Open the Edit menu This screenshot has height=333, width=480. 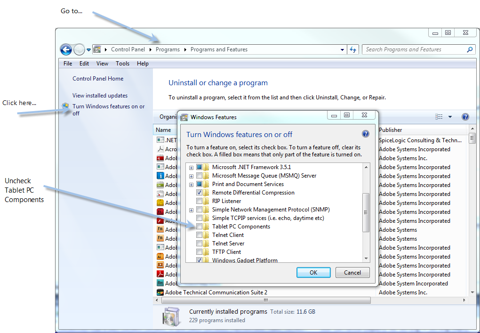click(84, 64)
